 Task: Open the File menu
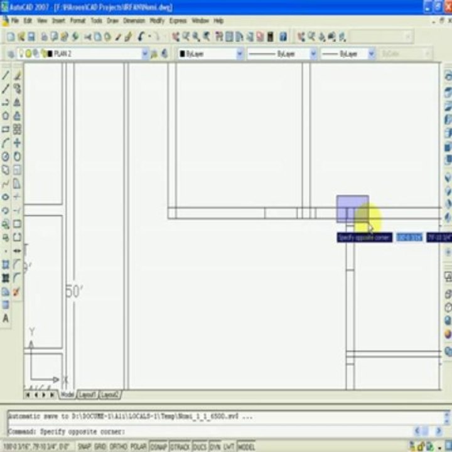15,21
